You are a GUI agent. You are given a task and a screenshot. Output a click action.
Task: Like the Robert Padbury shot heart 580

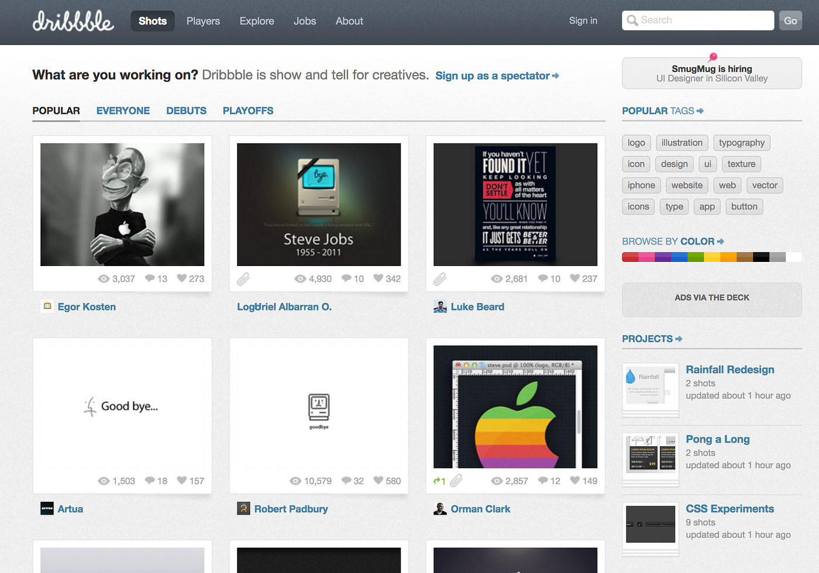click(378, 481)
